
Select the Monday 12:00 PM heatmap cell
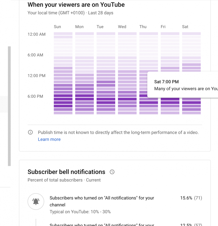(84, 75)
